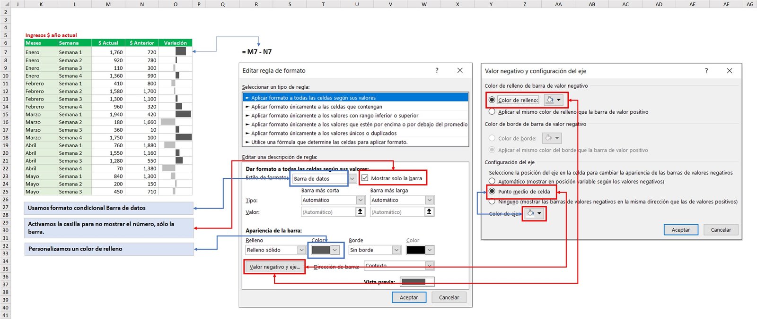Select rule type Aplicar formato a todas las celdas
The image size is (757, 319).
pos(355,98)
